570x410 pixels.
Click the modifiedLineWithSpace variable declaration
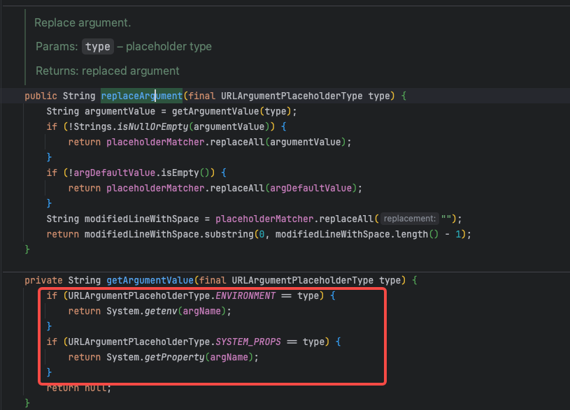142,219
